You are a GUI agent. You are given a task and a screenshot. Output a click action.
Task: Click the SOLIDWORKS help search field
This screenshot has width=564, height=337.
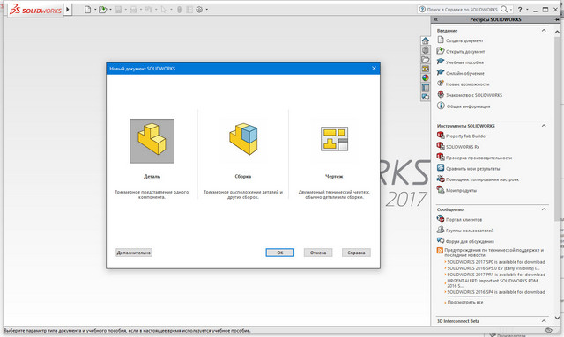[462, 10]
